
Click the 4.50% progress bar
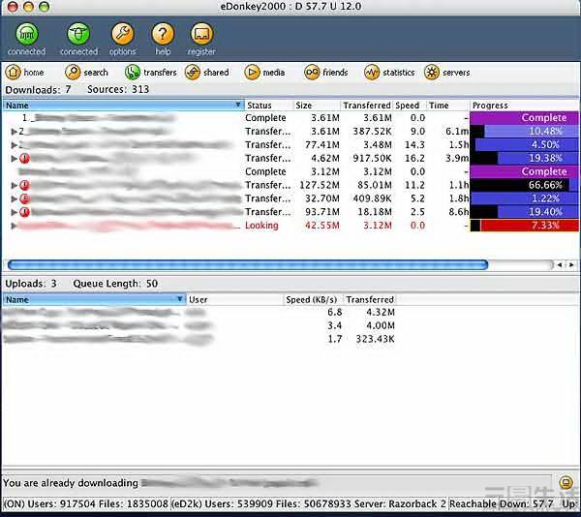tap(524, 145)
